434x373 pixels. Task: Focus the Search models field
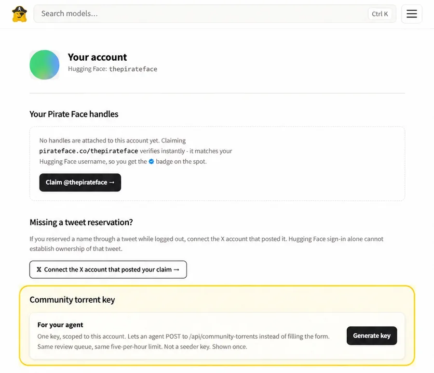point(215,13)
